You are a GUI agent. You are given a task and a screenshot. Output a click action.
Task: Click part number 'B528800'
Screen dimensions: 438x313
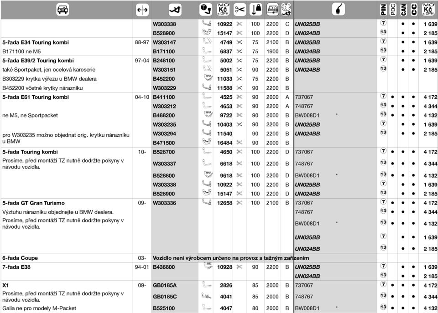pyautogui.click(x=164, y=176)
